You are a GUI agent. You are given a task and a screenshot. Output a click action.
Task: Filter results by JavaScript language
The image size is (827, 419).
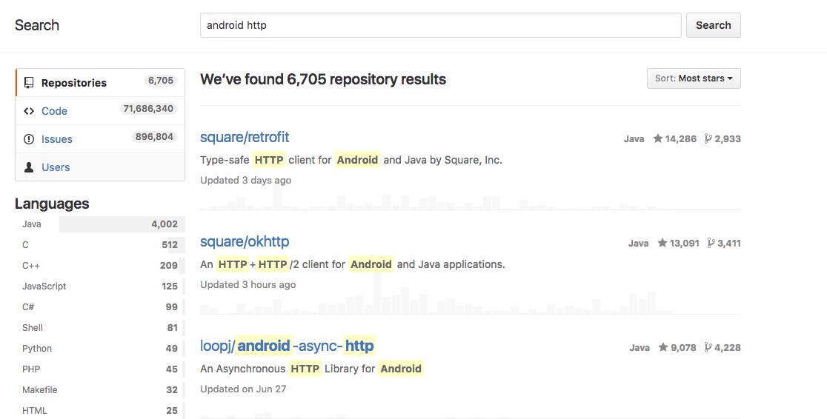click(x=100, y=286)
